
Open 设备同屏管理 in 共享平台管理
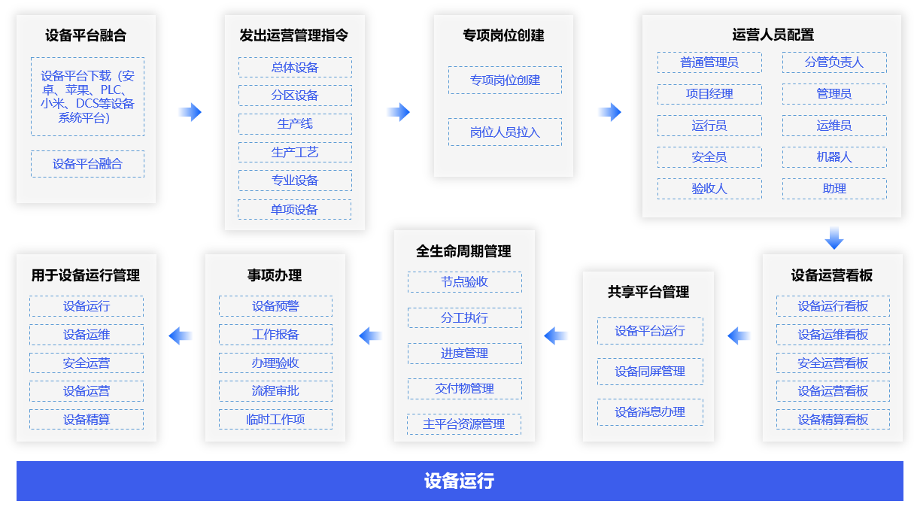pyautogui.click(x=650, y=372)
